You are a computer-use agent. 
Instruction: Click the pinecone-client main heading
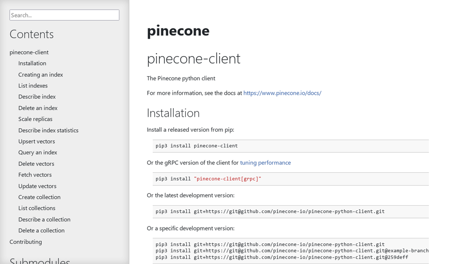(x=194, y=59)
